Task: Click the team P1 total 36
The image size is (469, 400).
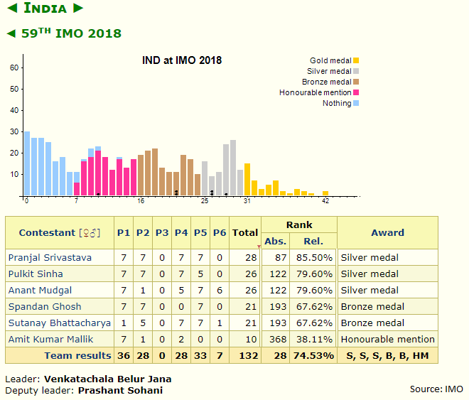Action: (x=124, y=355)
